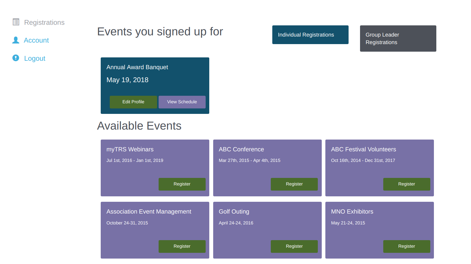Switch to Individual Registrations tab
The image size is (471, 264).
[310, 35]
